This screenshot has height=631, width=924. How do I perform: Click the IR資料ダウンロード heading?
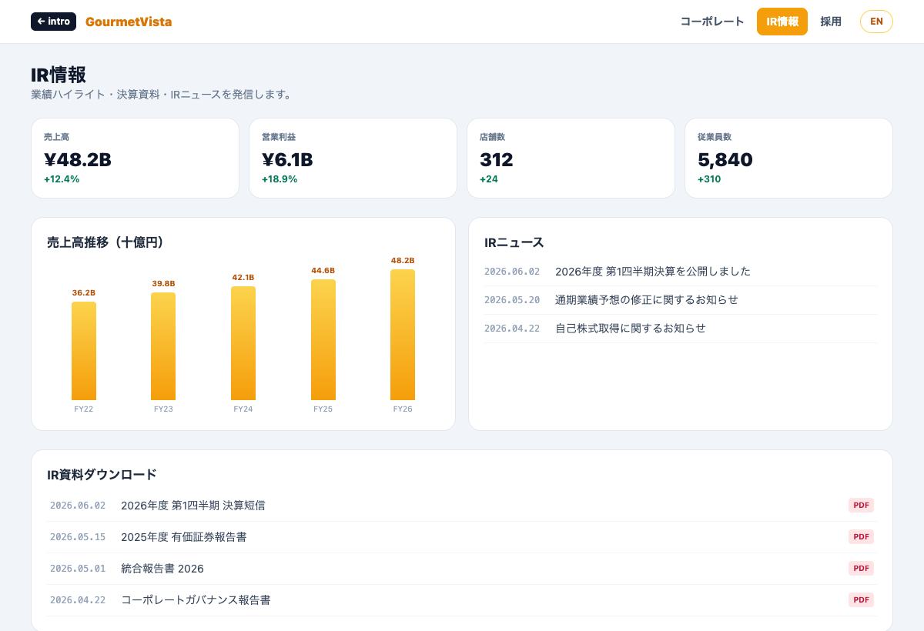(102, 475)
